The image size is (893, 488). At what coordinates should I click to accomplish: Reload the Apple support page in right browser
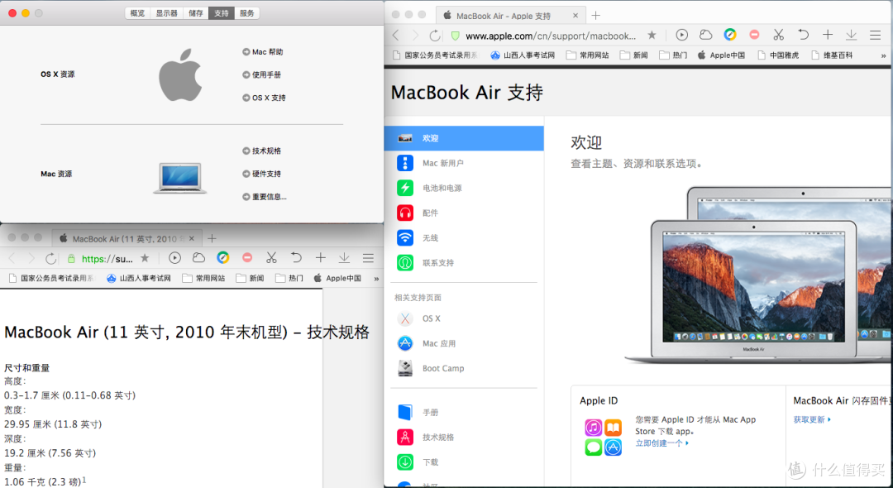pos(435,36)
